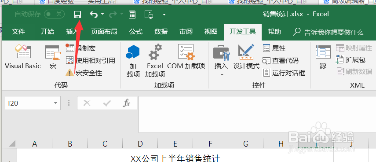Select column G header

tap(245, 144)
